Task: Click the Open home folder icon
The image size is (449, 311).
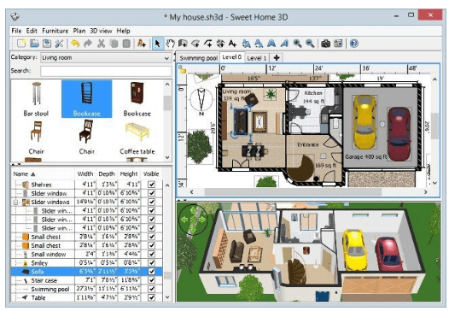Action: (x=34, y=44)
